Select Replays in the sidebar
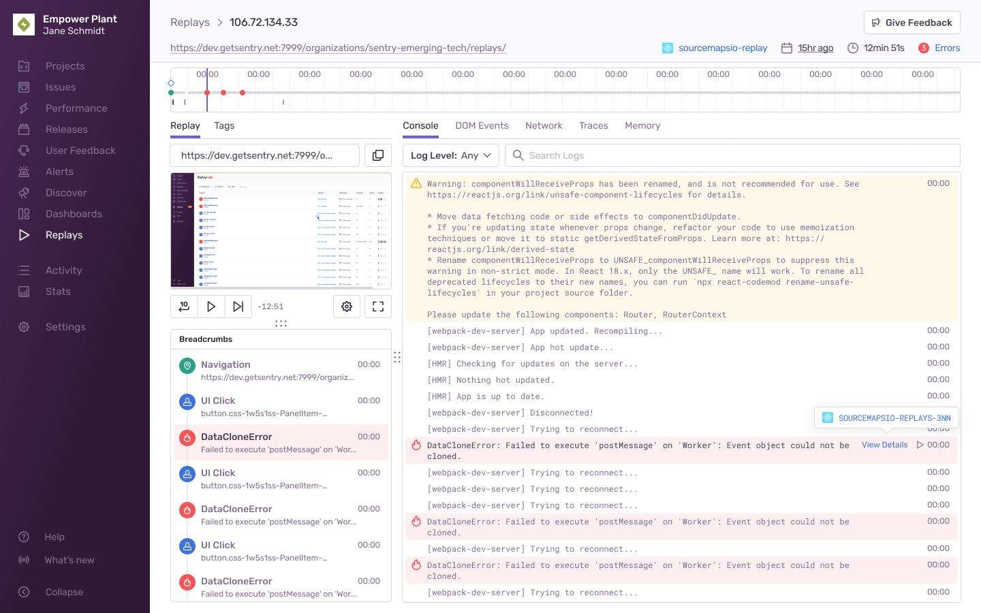Image resolution: width=981 pixels, height=613 pixels. pyautogui.click(x=64, y=235)
